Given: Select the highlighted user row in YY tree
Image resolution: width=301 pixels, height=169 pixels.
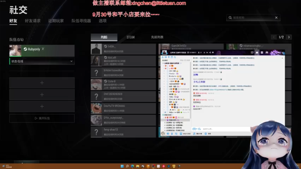Looking at the screenshot, I should [175, 120].
